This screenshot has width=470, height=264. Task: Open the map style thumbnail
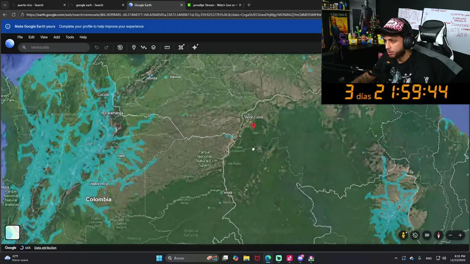12,232
